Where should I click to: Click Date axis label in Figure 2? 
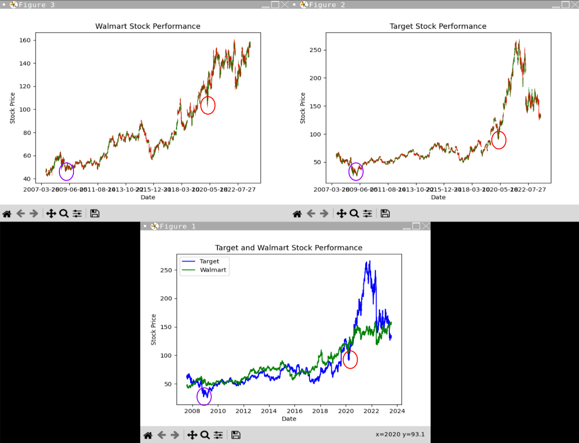[438, 197]
